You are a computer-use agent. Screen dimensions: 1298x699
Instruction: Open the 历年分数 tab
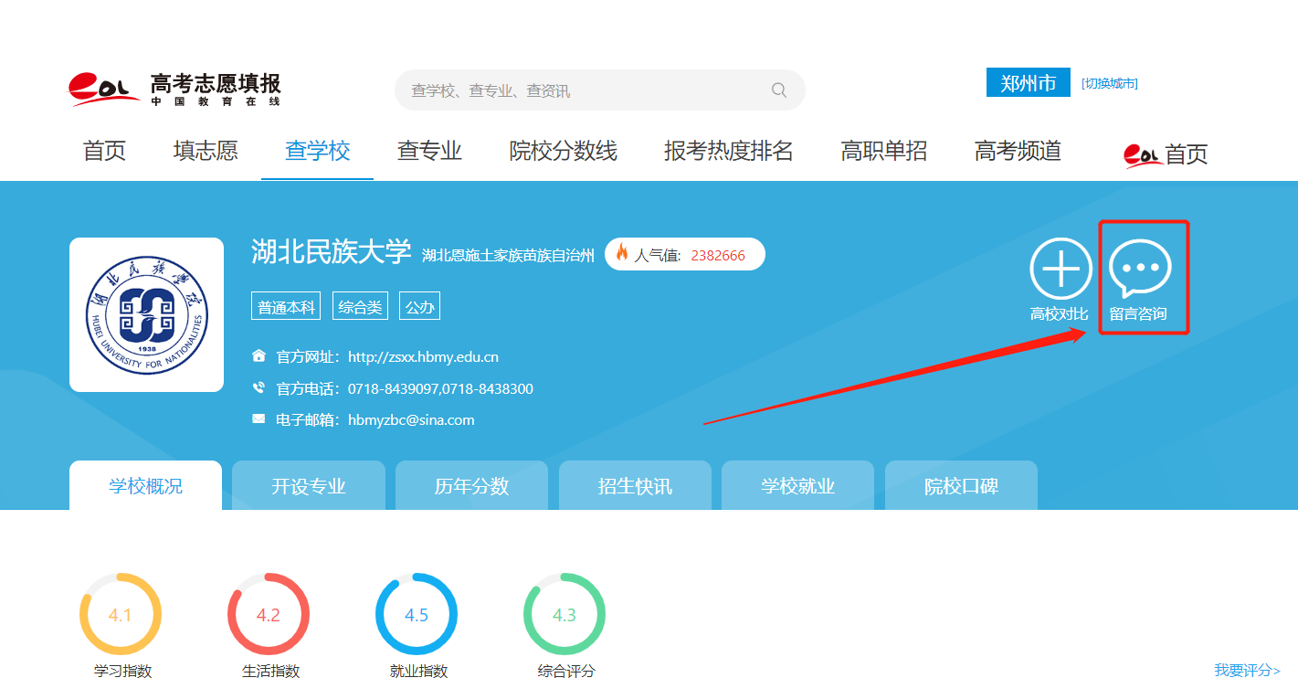471,486
